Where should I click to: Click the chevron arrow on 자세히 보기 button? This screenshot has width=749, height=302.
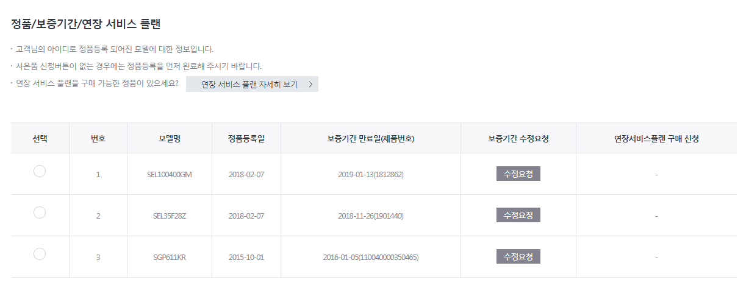point(310,85)
